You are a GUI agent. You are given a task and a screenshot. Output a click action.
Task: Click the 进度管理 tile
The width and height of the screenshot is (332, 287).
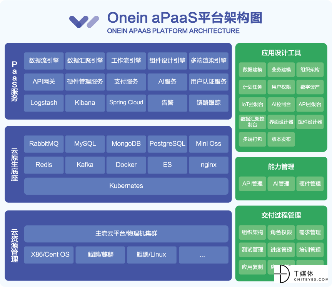coord(281,250)
